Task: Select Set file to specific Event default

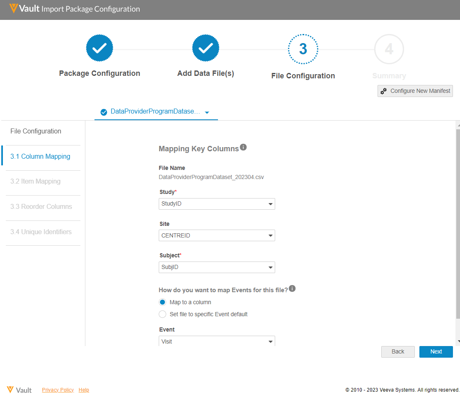Action: click(162, 314)
